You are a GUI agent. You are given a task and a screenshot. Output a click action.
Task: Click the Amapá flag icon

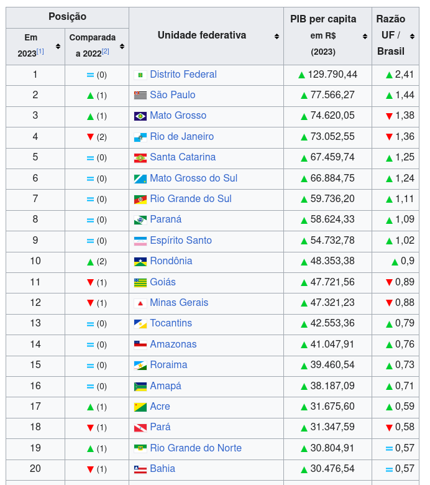pyautogui.click(x=140, y=387)
